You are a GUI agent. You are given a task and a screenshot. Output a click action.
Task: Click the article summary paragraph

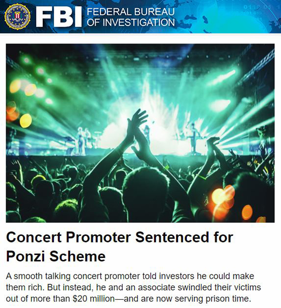133,287
